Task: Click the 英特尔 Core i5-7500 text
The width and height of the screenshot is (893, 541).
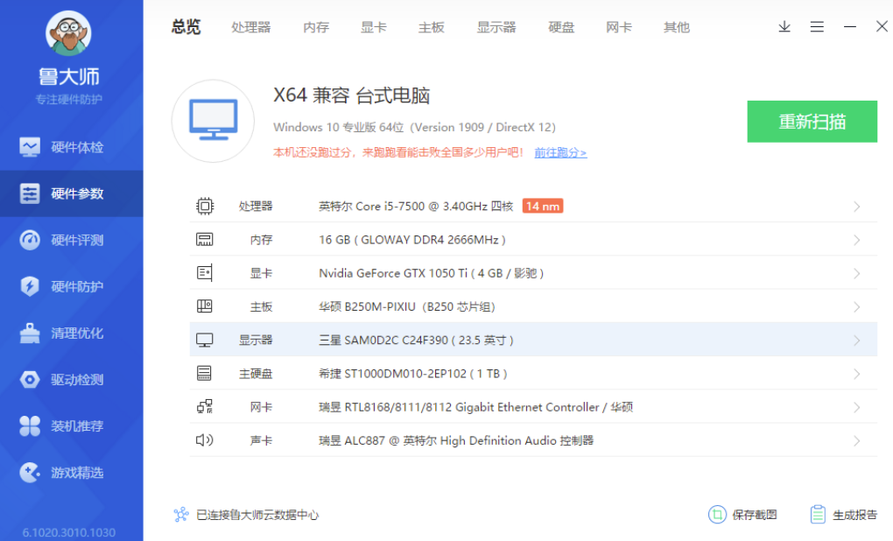Action: coord(416,206)
